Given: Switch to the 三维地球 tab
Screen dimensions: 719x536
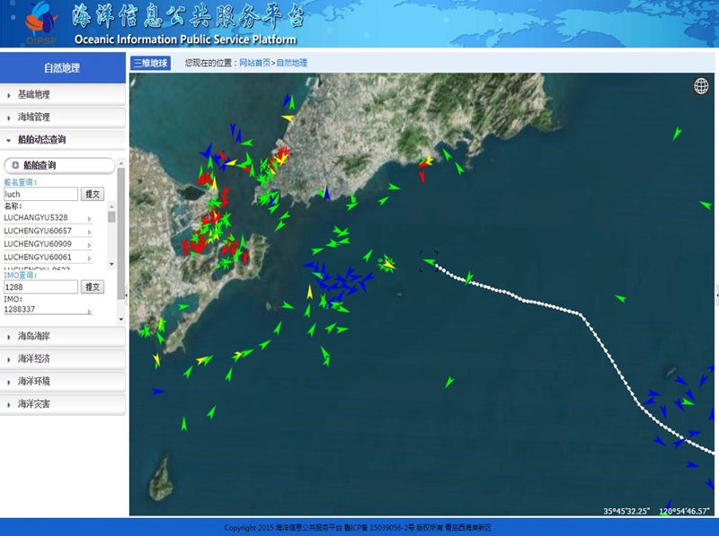Looking at the screenshot, I should click(x=150, y=63).
